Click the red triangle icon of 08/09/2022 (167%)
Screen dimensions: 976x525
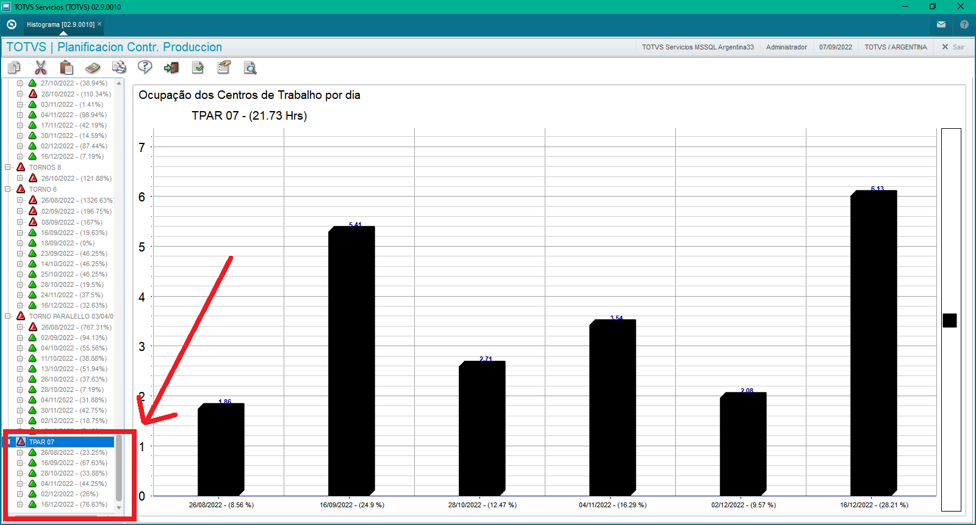tap(33, 222)
